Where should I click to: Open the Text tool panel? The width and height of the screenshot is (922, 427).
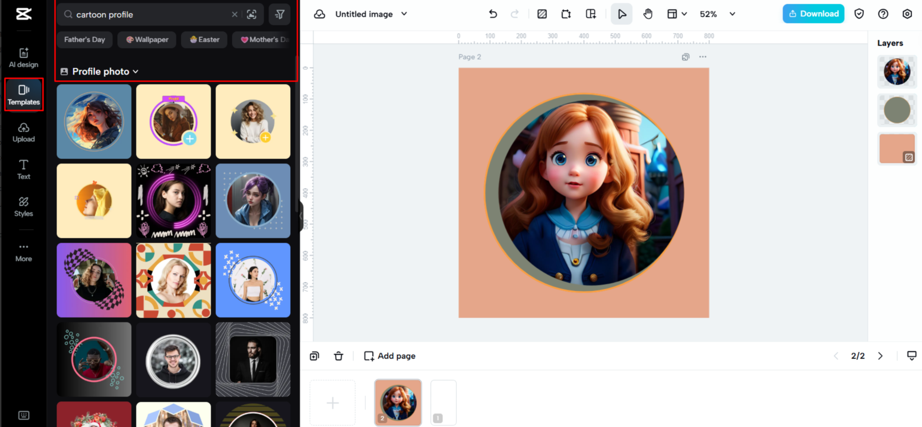click(24, 169)
